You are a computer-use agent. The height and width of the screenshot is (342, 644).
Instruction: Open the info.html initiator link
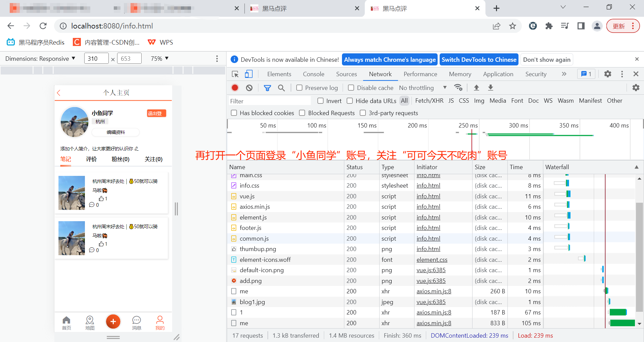pyautogui.click(x=428, y=185)
